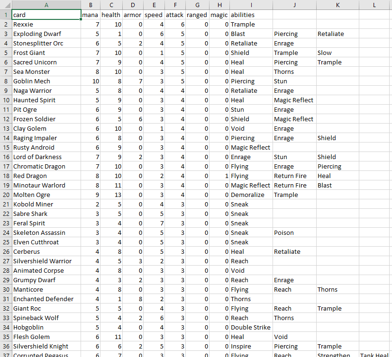Click Tank Heal cell in column L
The width and height of the screenshot is (392, 357).
pyautogui.click(x=374, y=355)
